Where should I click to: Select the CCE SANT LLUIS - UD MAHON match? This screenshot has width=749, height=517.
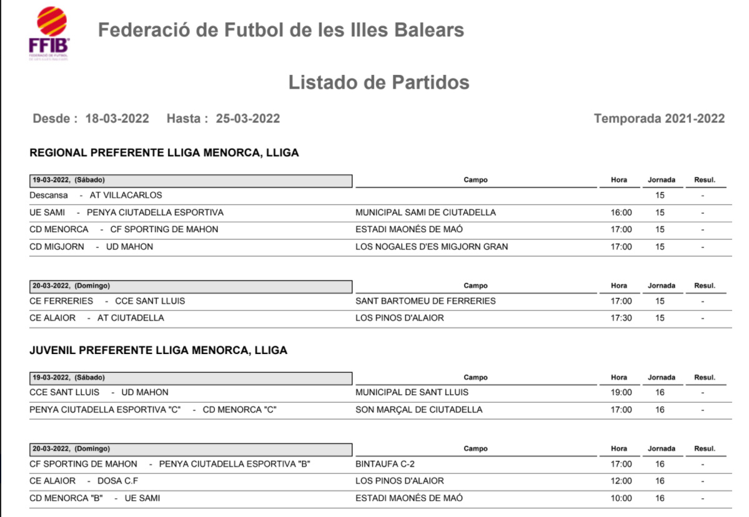click(x=99, y=393)
